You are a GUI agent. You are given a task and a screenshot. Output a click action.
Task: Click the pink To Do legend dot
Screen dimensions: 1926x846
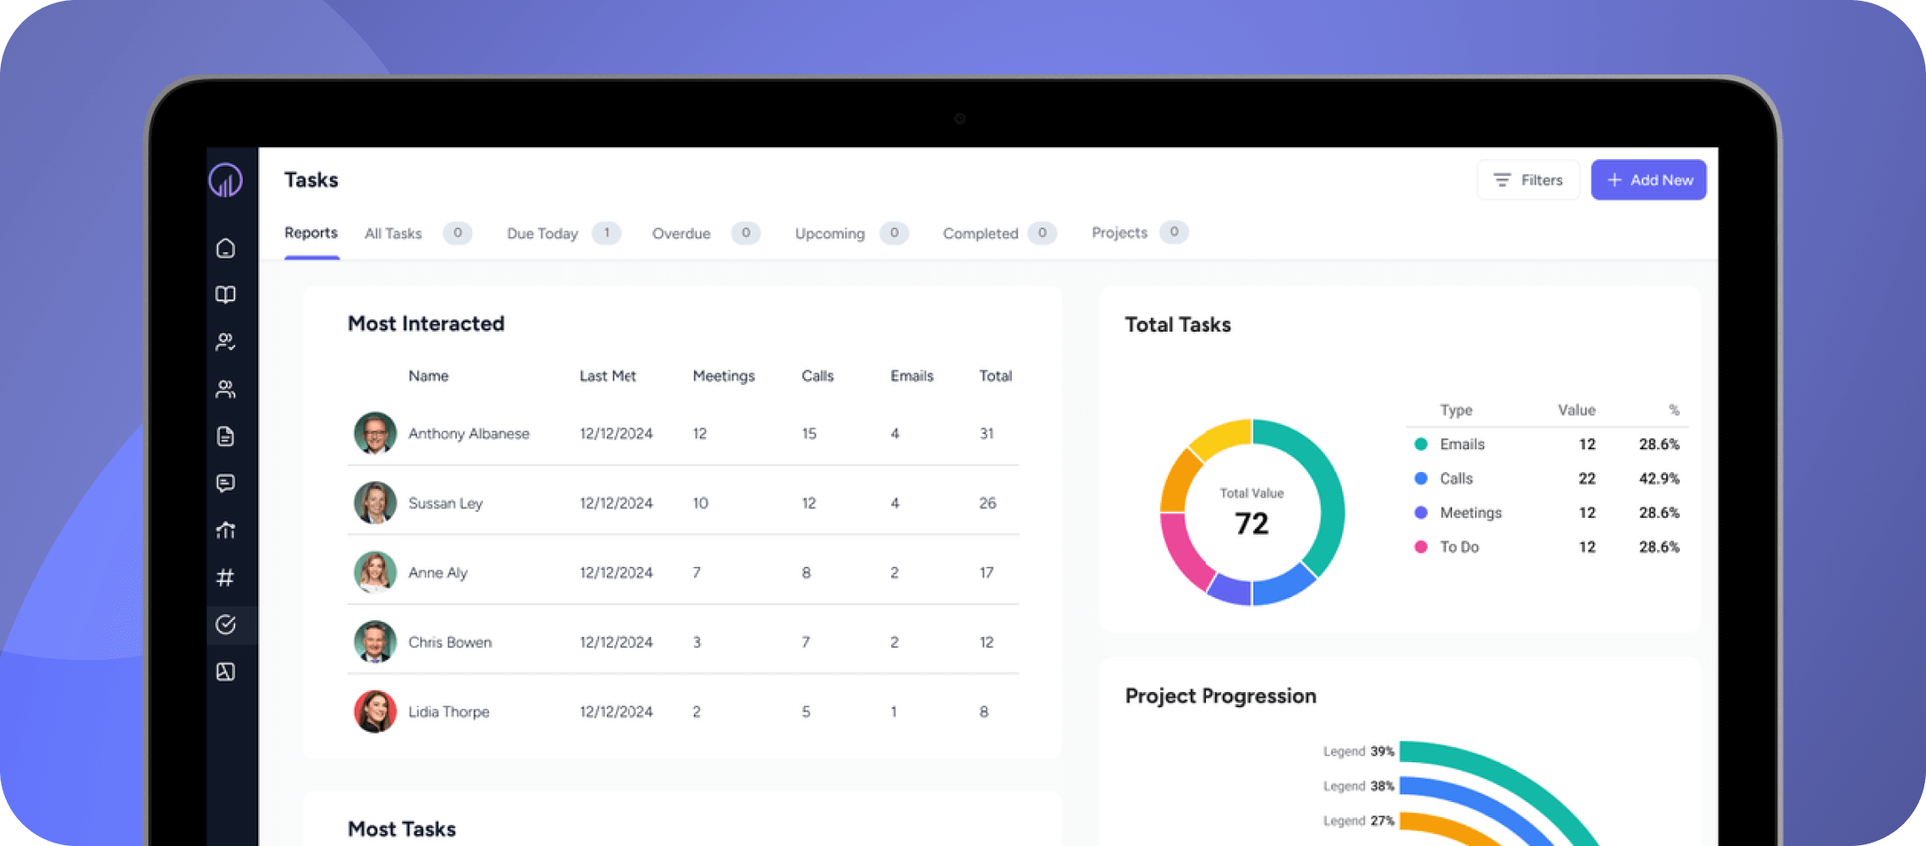pos(1421,547)
